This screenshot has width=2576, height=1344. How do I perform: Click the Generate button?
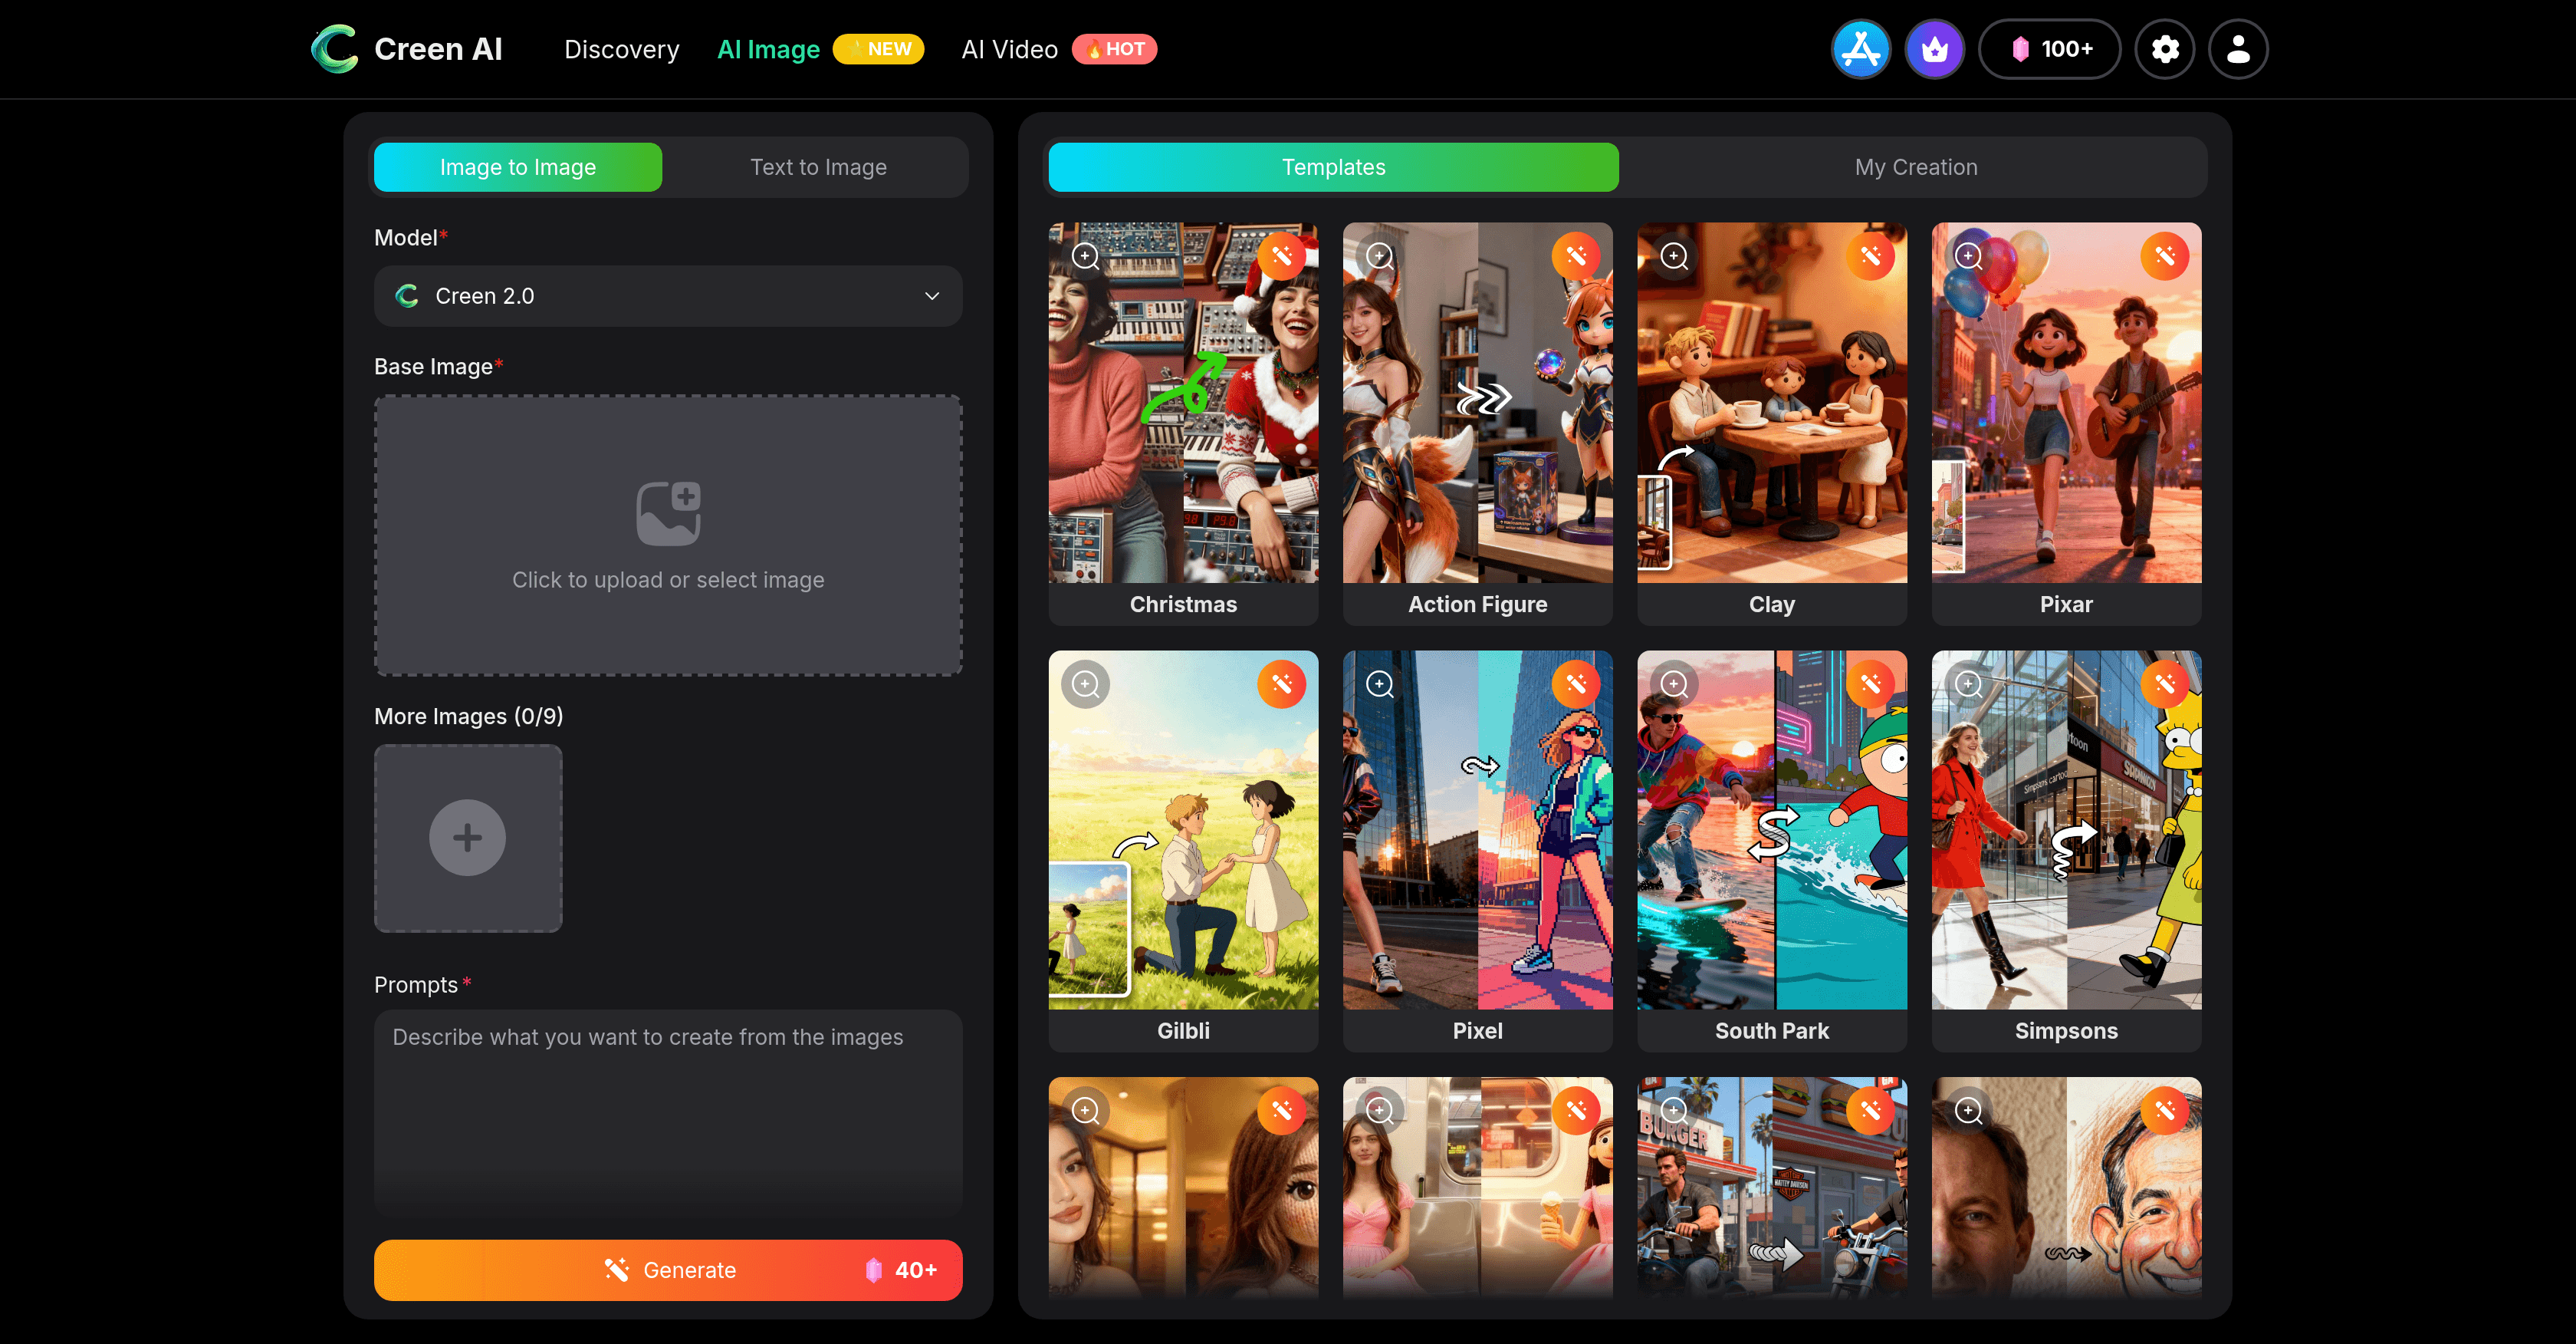tap(667, 1269)
